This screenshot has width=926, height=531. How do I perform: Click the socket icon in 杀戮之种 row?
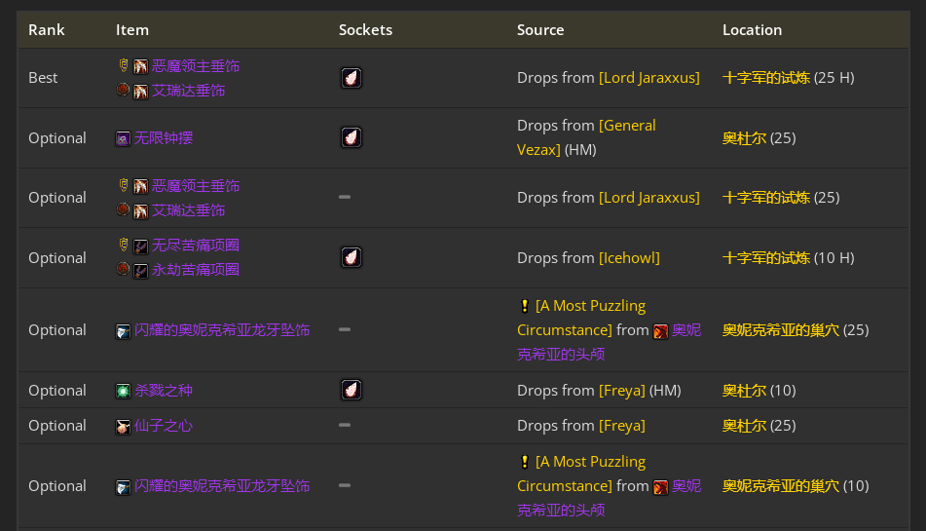[352, 390]
